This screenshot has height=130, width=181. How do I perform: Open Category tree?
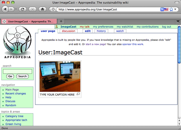[14, 116]
